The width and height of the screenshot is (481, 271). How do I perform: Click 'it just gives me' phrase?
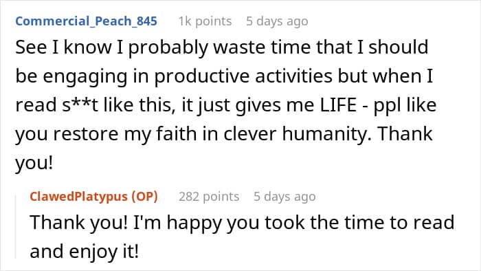[x=248, y=105]
